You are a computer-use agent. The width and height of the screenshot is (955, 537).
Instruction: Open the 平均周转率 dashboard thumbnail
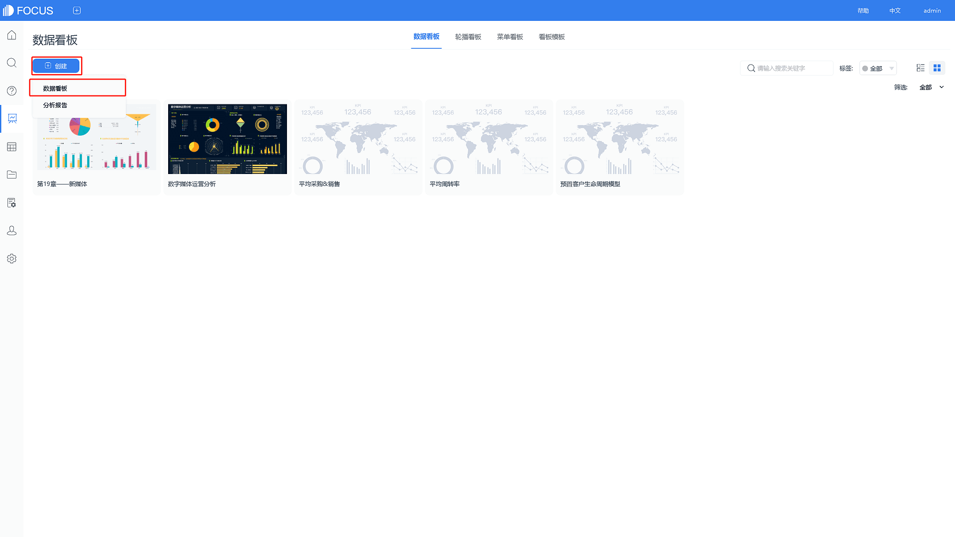coord(489,139)
